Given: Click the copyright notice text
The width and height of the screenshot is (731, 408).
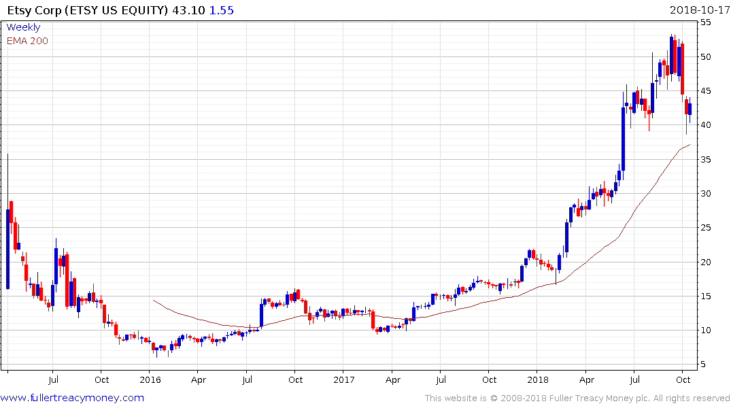Looking at the screenshot, I should 577,398.
